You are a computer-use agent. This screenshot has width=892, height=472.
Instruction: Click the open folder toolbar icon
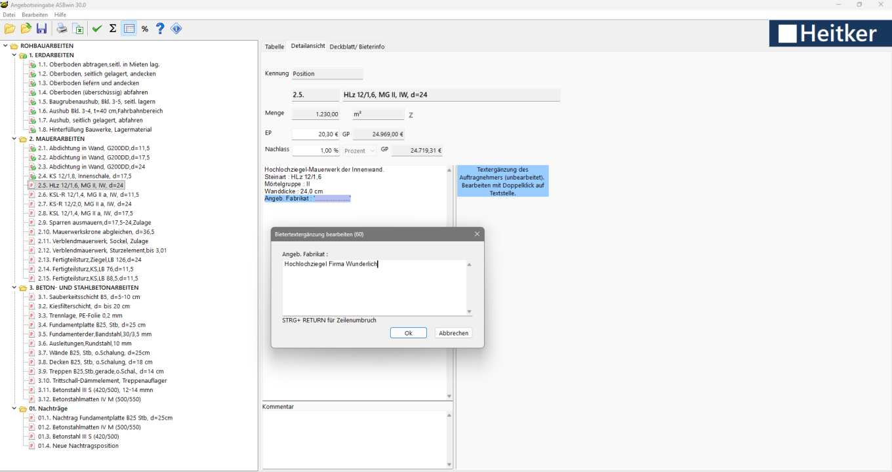coord(10,28)
